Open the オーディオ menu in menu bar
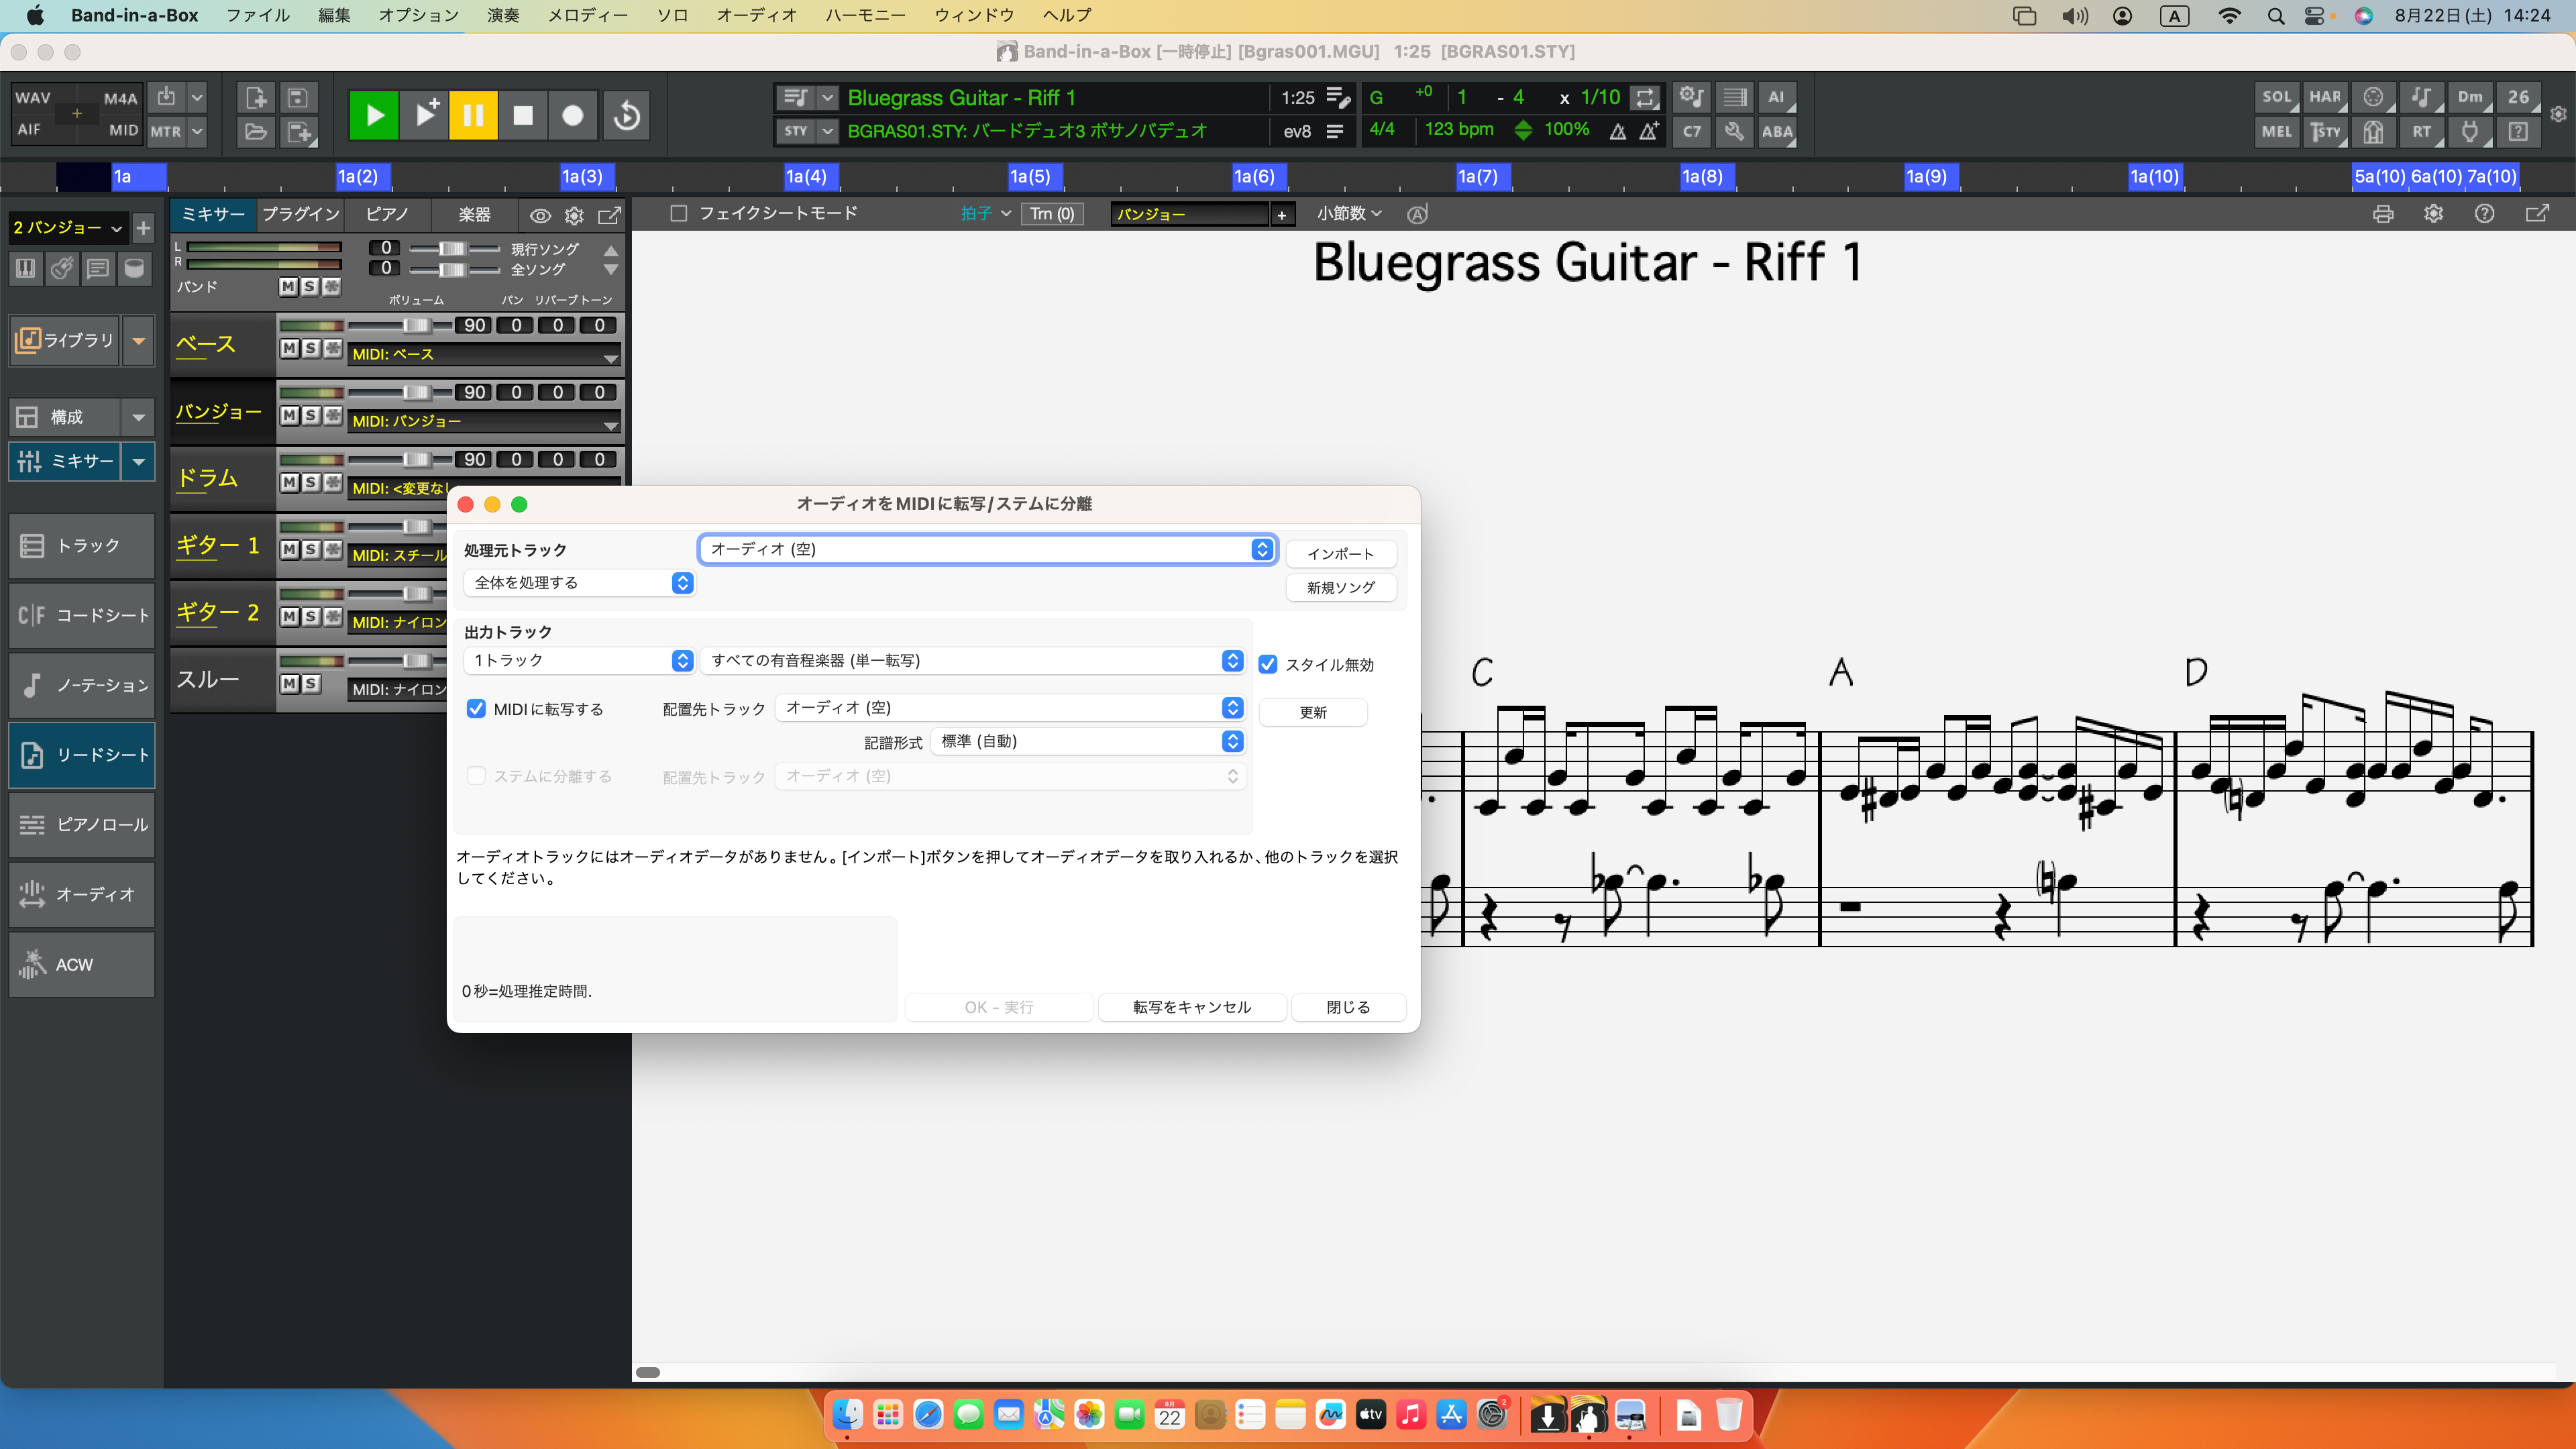The height and width of the screenshot is (1449, 2576). tap(756, 15)
